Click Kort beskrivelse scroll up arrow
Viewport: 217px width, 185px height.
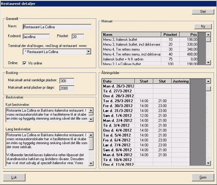coord(91,111)
